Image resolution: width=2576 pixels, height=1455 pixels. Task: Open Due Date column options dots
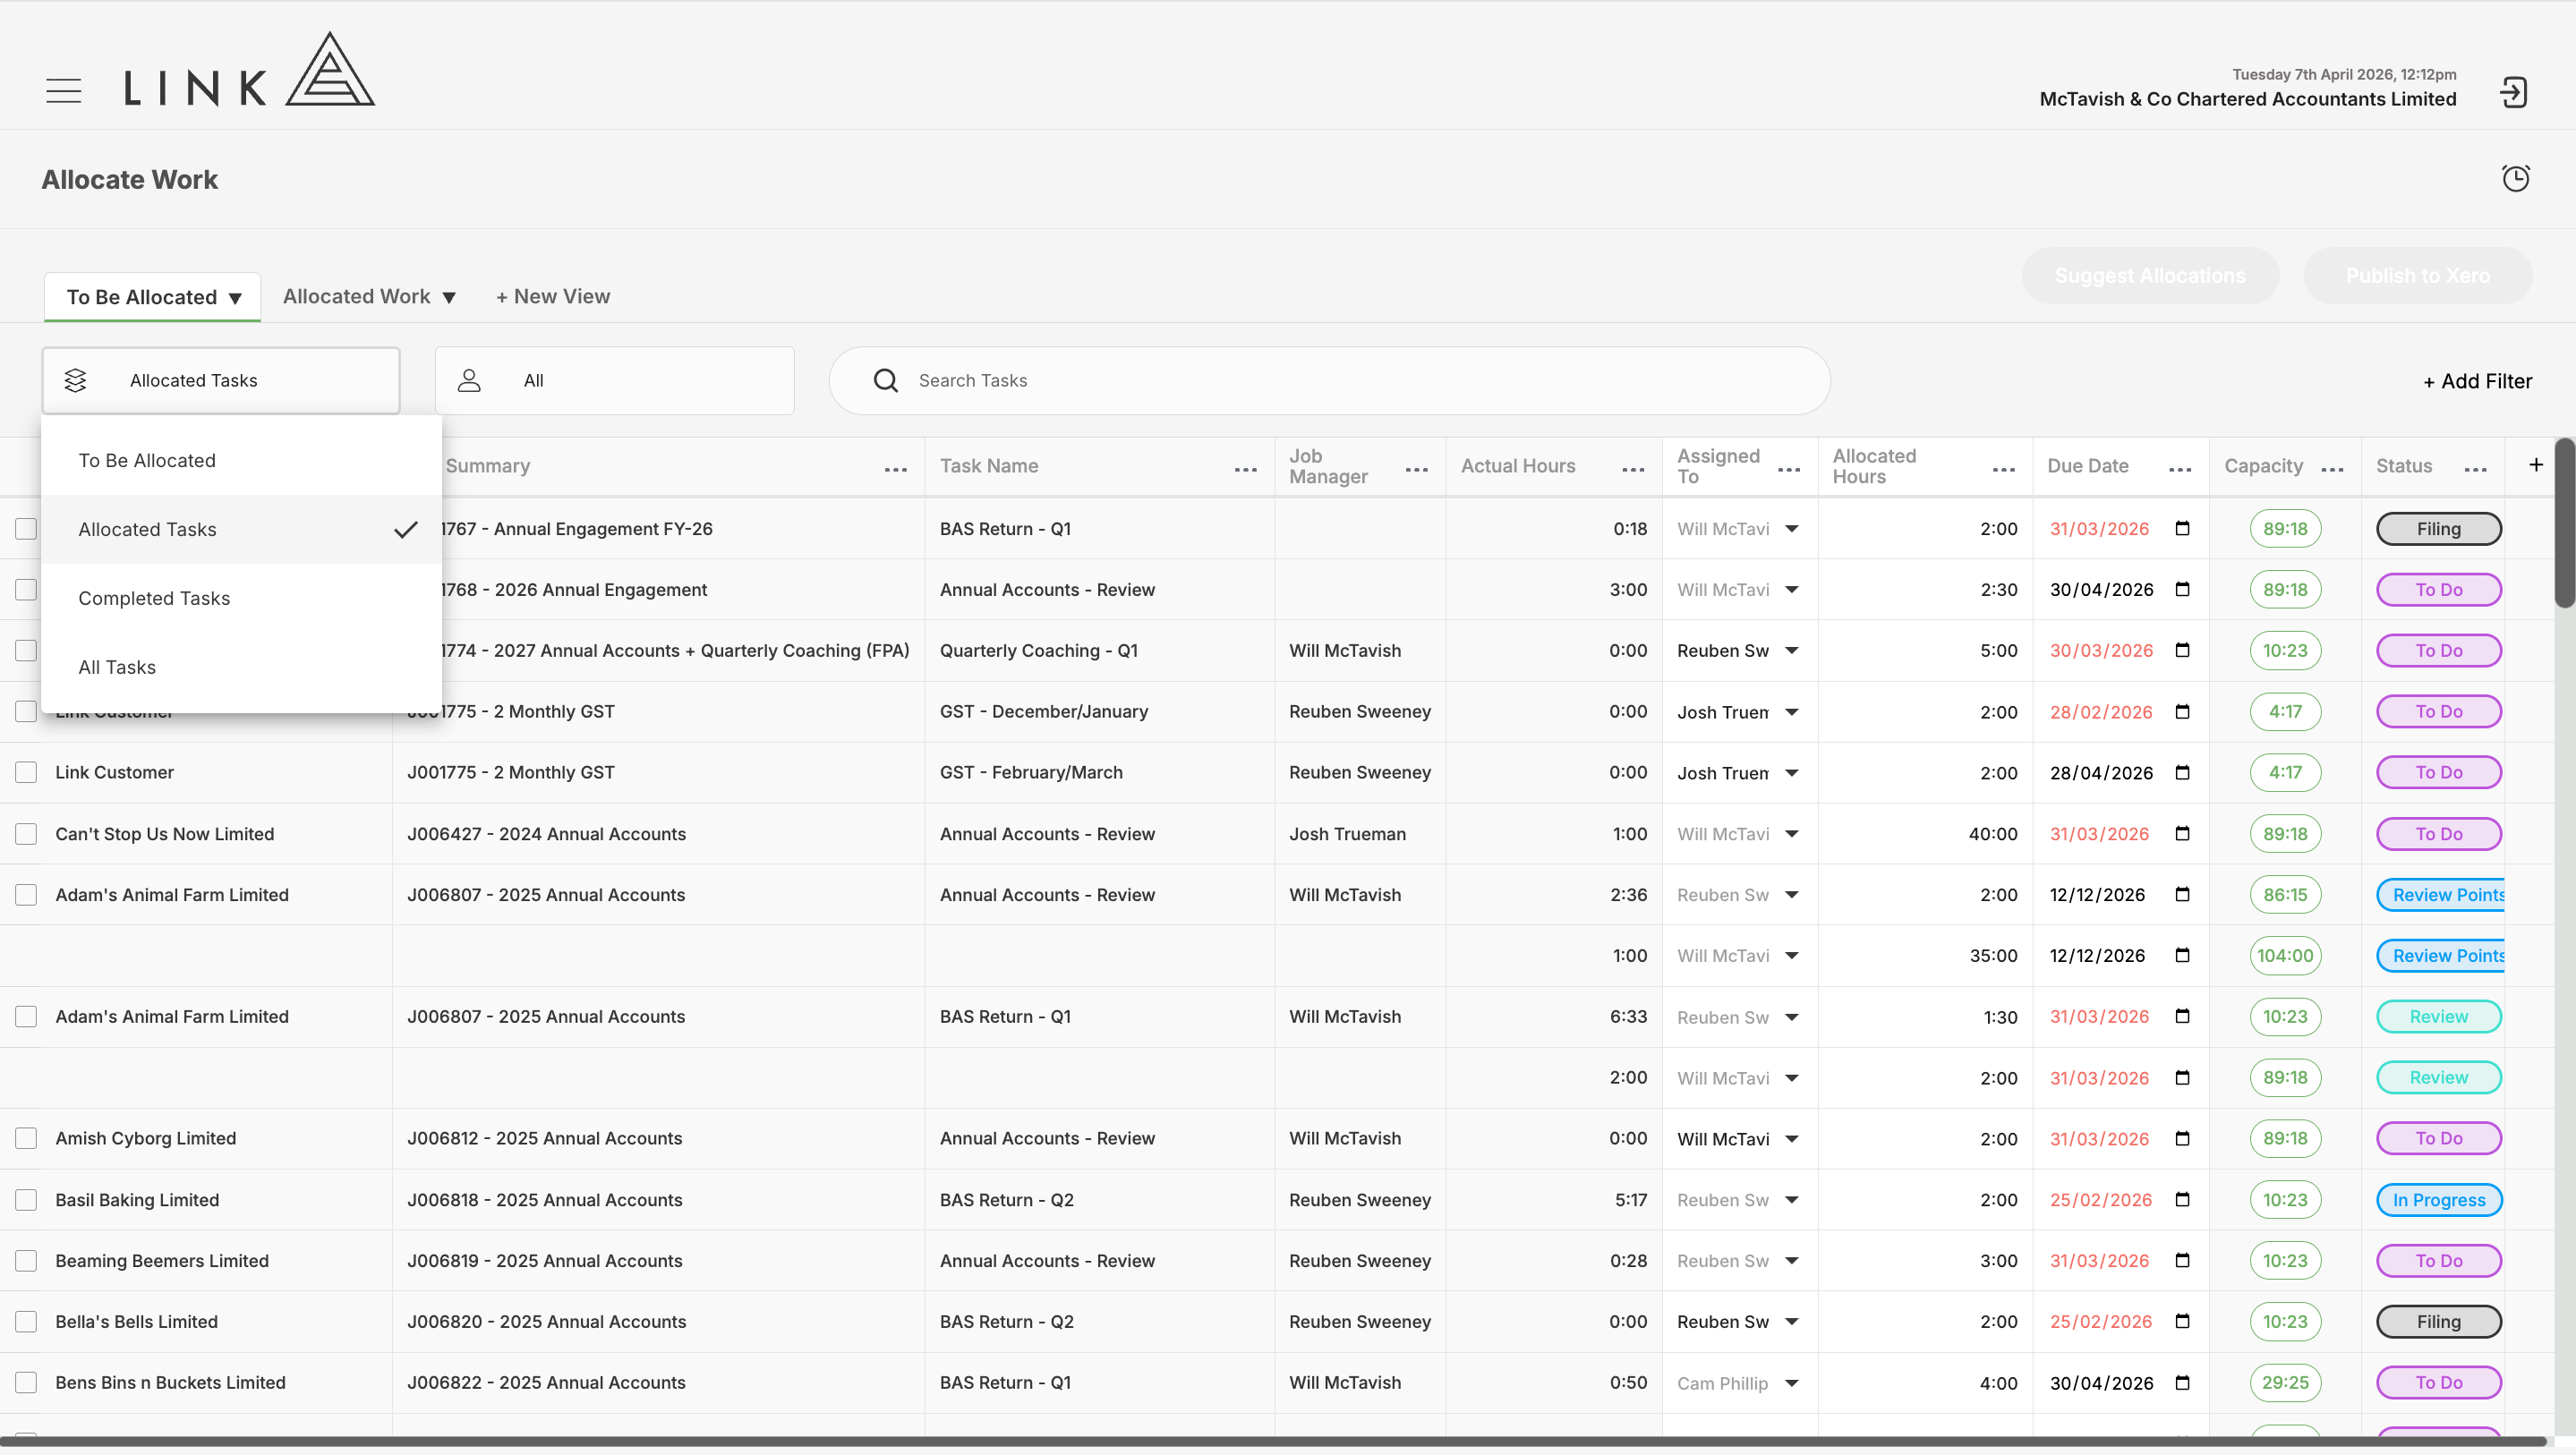coord(2180,469)
